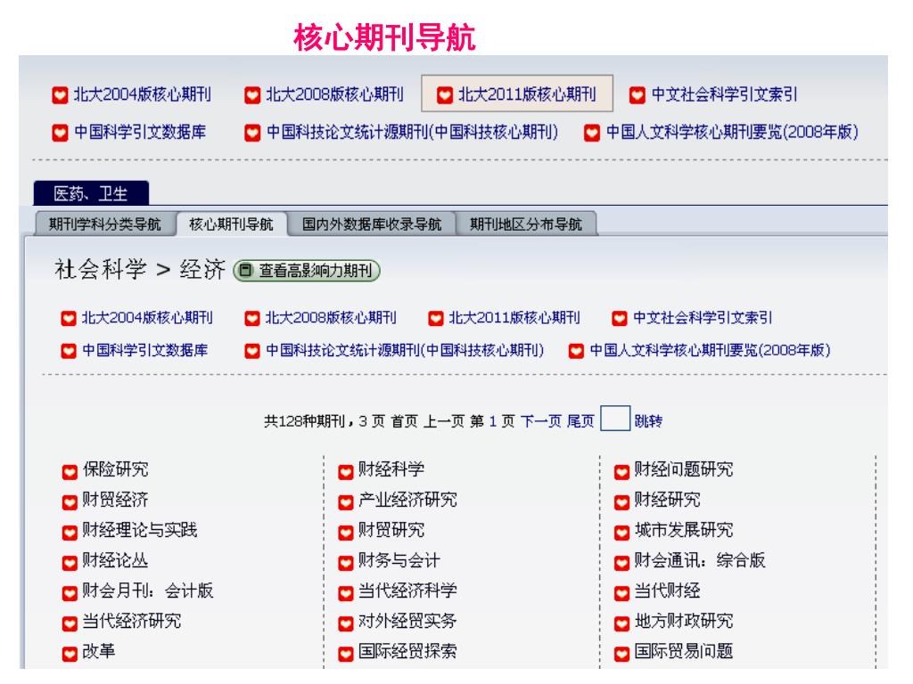Click red icon beside top 中国人文科学核心期刊要览
This screenshot has height=684, width=913.
pos(592,134)
